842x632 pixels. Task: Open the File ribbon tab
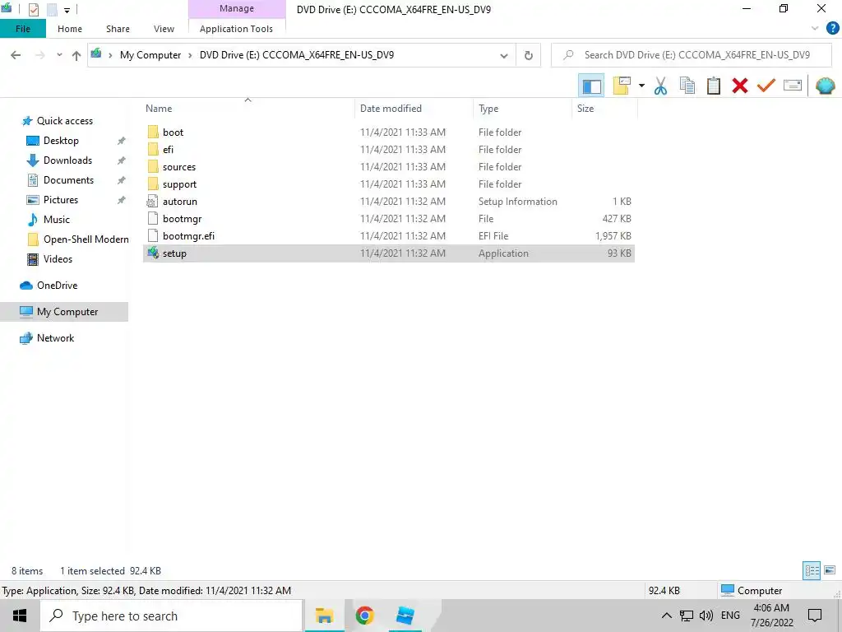pos(22,29)
